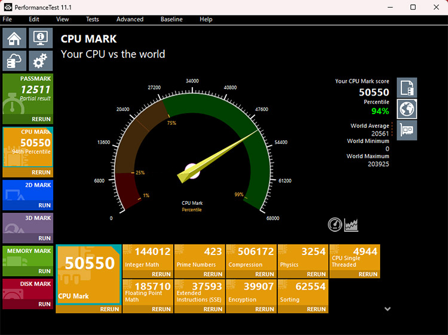The width and height of the screenshot is (448, 335).
Task: Run the Memory Mark test
Action: (x=27, y=271)
